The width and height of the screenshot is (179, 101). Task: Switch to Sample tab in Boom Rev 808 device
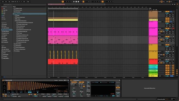(x=56, y=80)
